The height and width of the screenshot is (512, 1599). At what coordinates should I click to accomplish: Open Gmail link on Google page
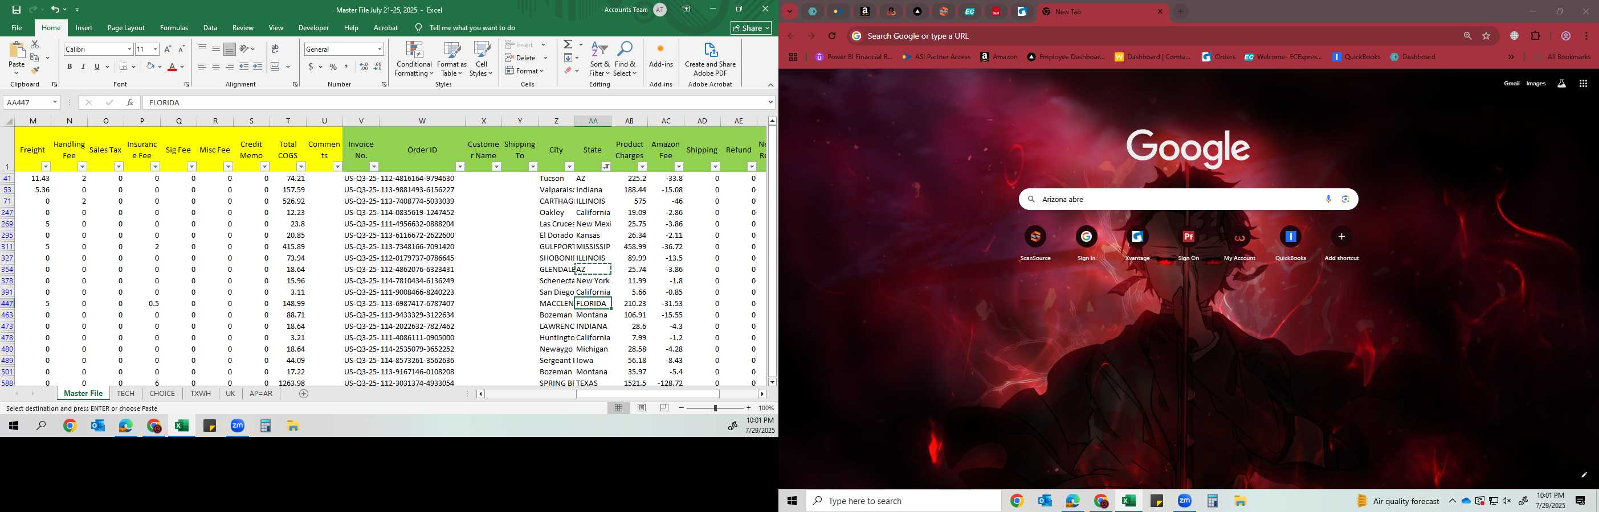1511,84
